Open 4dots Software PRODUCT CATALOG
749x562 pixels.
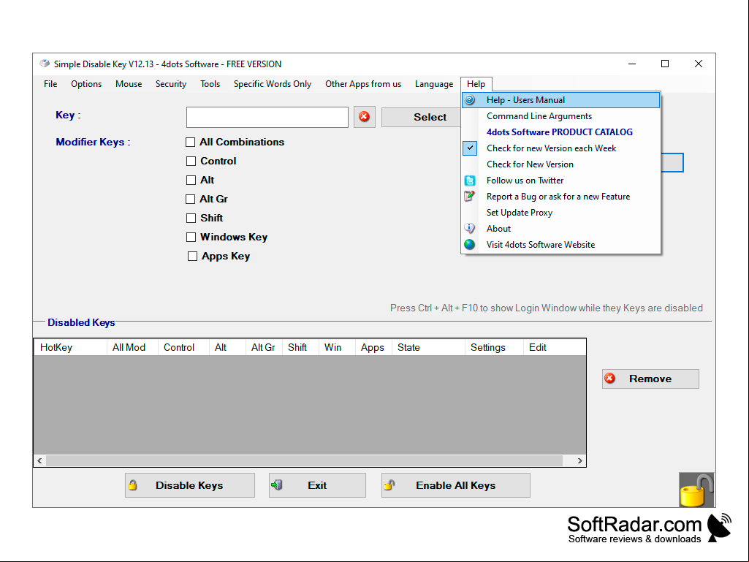(560, 132)
